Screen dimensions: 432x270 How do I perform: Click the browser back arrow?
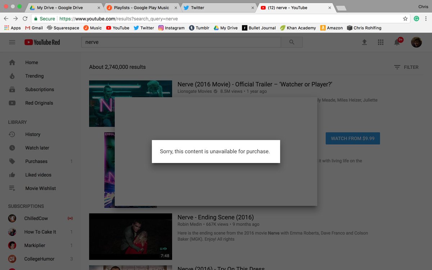coord(6,19)
